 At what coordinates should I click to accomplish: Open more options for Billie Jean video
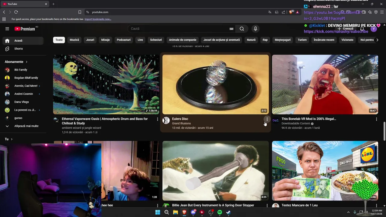[x=267, y=206]
